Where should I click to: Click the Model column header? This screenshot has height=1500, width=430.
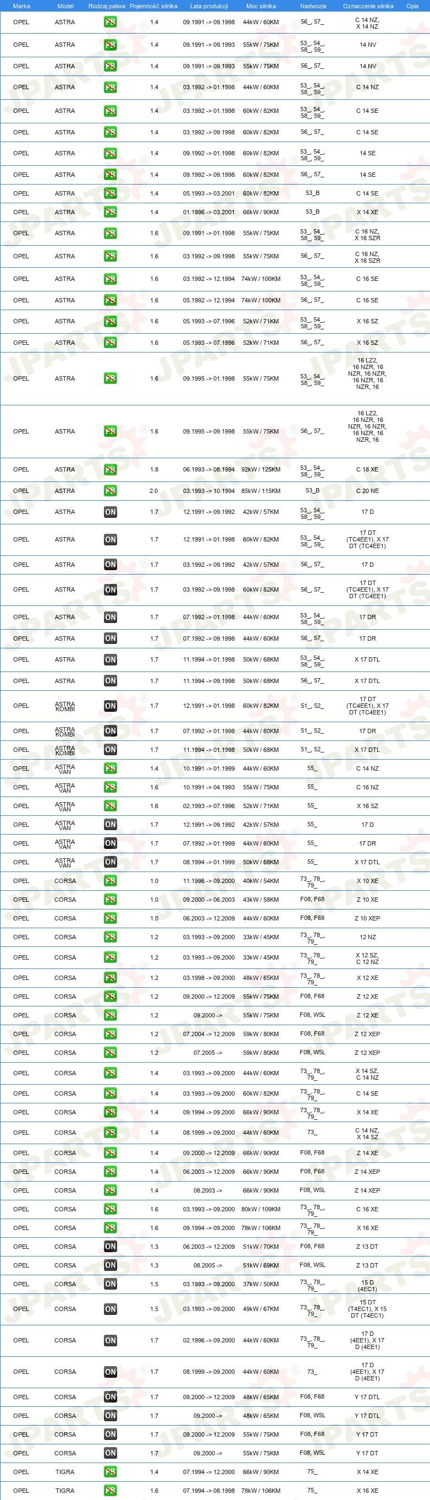pyautogui.click(x=65, y=6)
